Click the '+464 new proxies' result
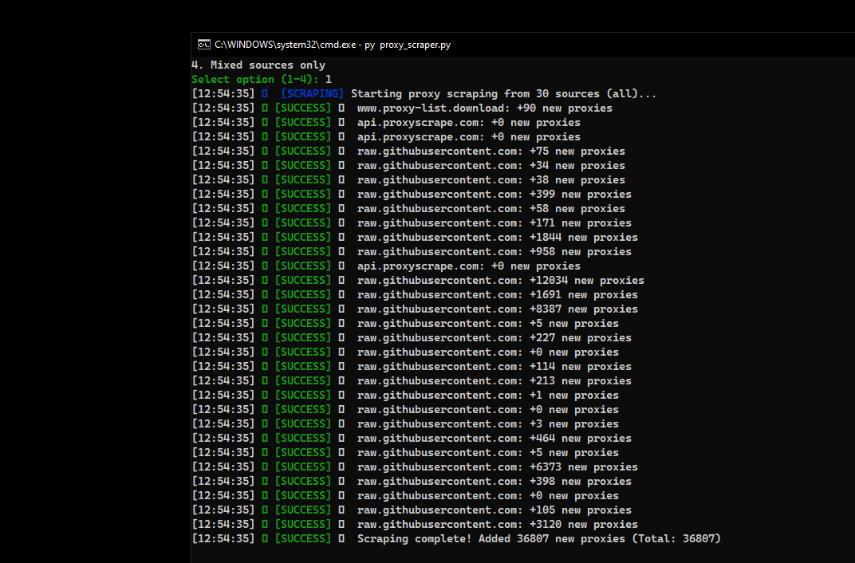The image size is (855, 563). (580, 439)
